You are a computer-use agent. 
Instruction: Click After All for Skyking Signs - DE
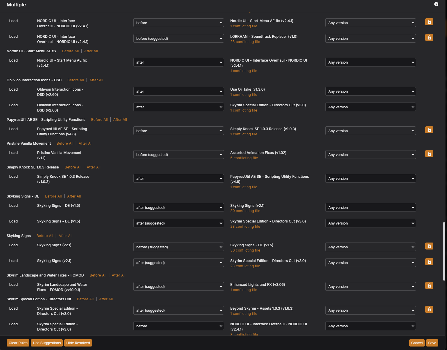74,196
